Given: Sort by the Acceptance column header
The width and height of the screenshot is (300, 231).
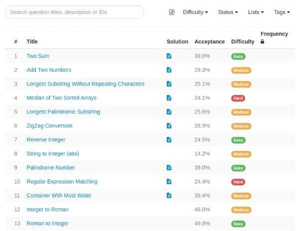Looking at the screenshot, I should coord(210,41).
